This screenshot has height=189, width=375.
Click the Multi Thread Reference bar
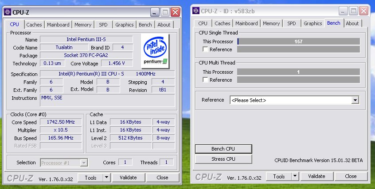298,80
